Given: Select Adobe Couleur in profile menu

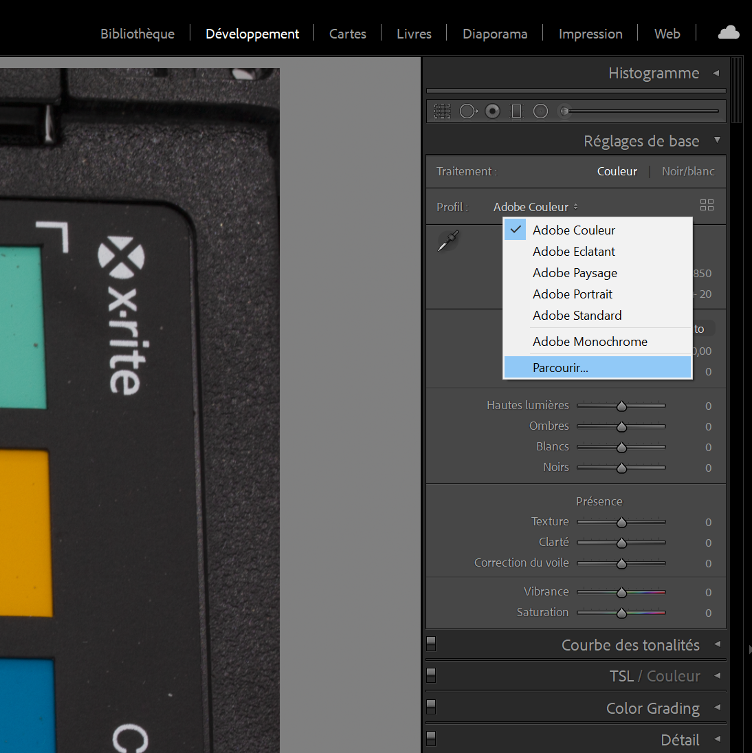Looking at the screenshot, I should (597, 230).
